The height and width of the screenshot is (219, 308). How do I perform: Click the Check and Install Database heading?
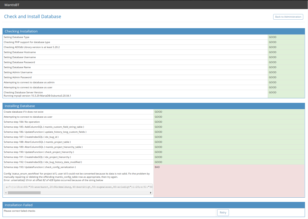coord(33,17)
